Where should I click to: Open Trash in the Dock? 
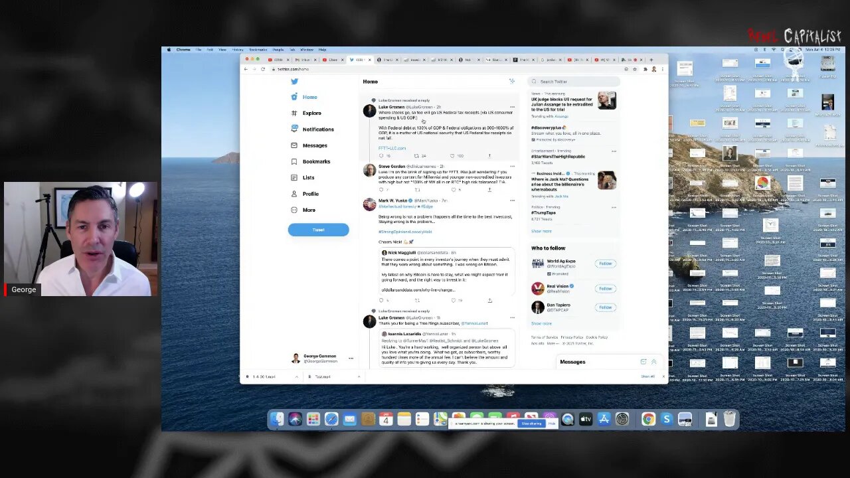[x=729, y=419]
